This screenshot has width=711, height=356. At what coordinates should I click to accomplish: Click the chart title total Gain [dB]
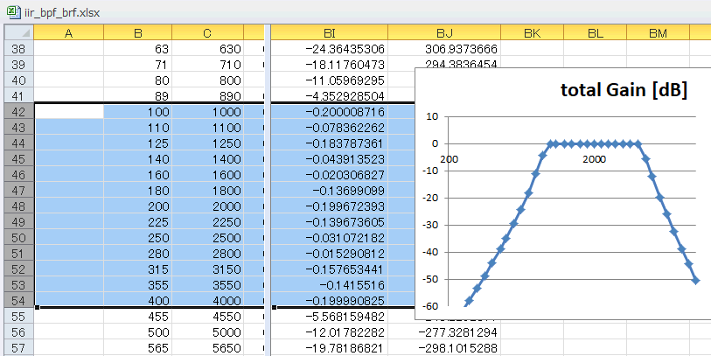[x=624, y=90]
